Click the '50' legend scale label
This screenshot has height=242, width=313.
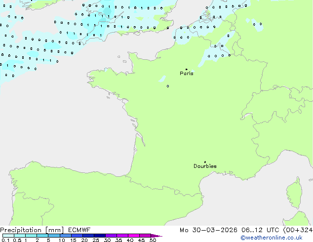[153, 240]
